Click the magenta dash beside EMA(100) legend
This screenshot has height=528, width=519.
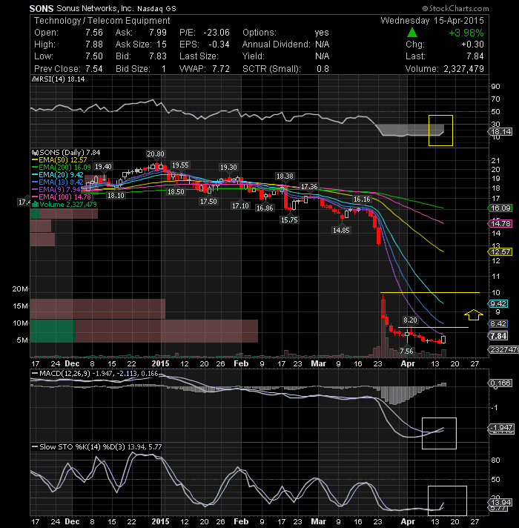(x=35, y=197)
